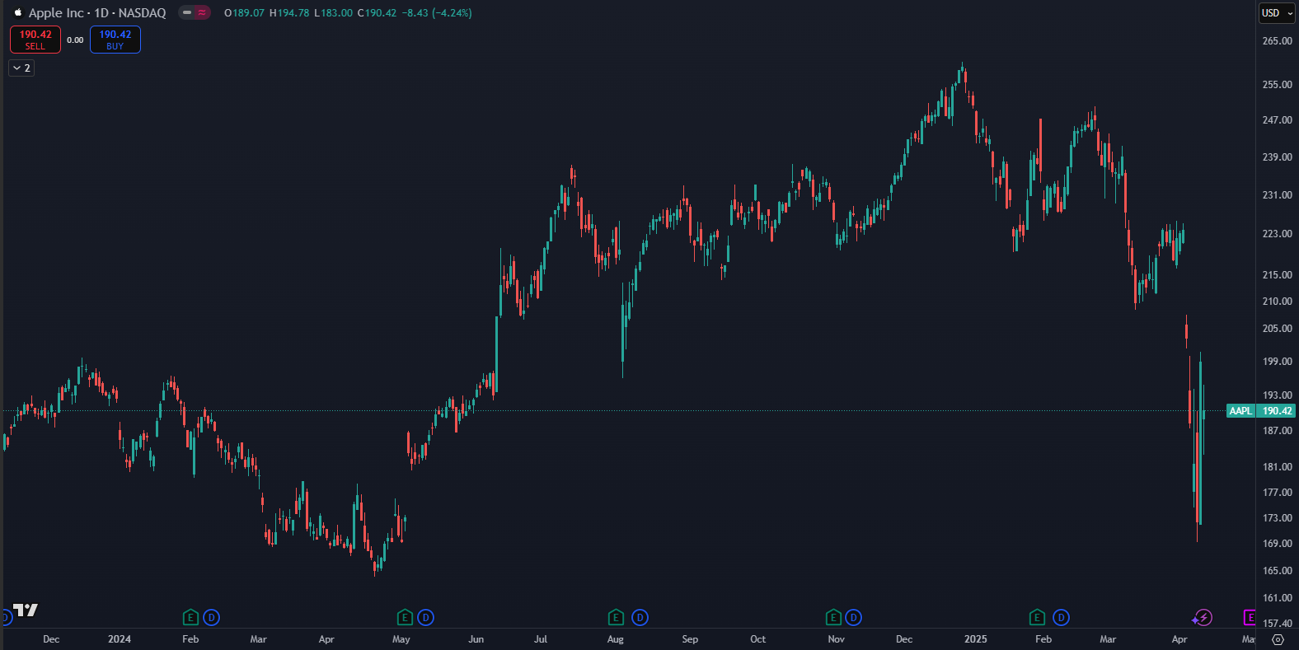The image size is (1299, 650).
Task: Expand the collapsed indicators legend showing 2
Action: click(x=21, y=68)
